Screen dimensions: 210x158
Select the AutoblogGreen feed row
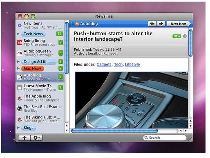pos(40,53)
